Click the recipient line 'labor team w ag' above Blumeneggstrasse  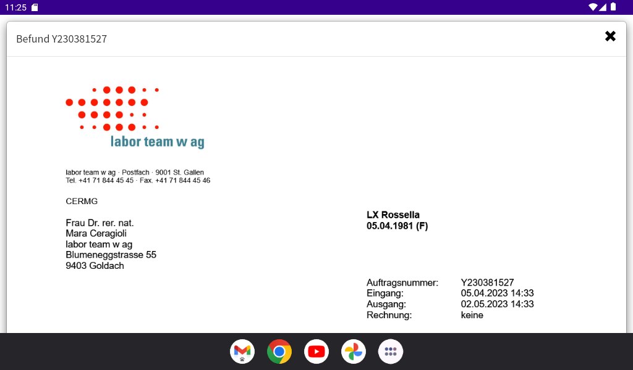coord(99,244)
